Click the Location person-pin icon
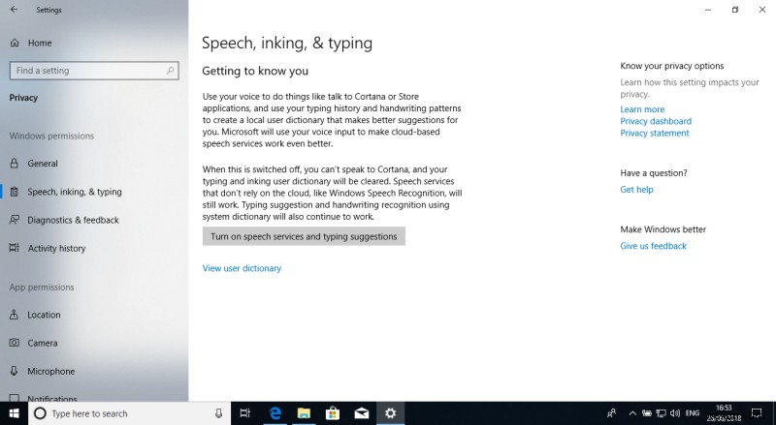 [x=15, y=315]
